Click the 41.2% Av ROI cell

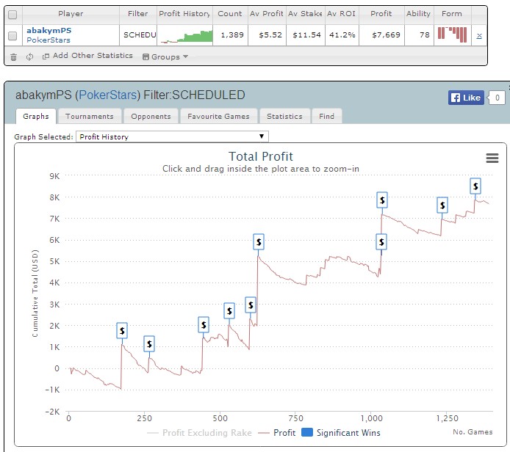[342, 35]
